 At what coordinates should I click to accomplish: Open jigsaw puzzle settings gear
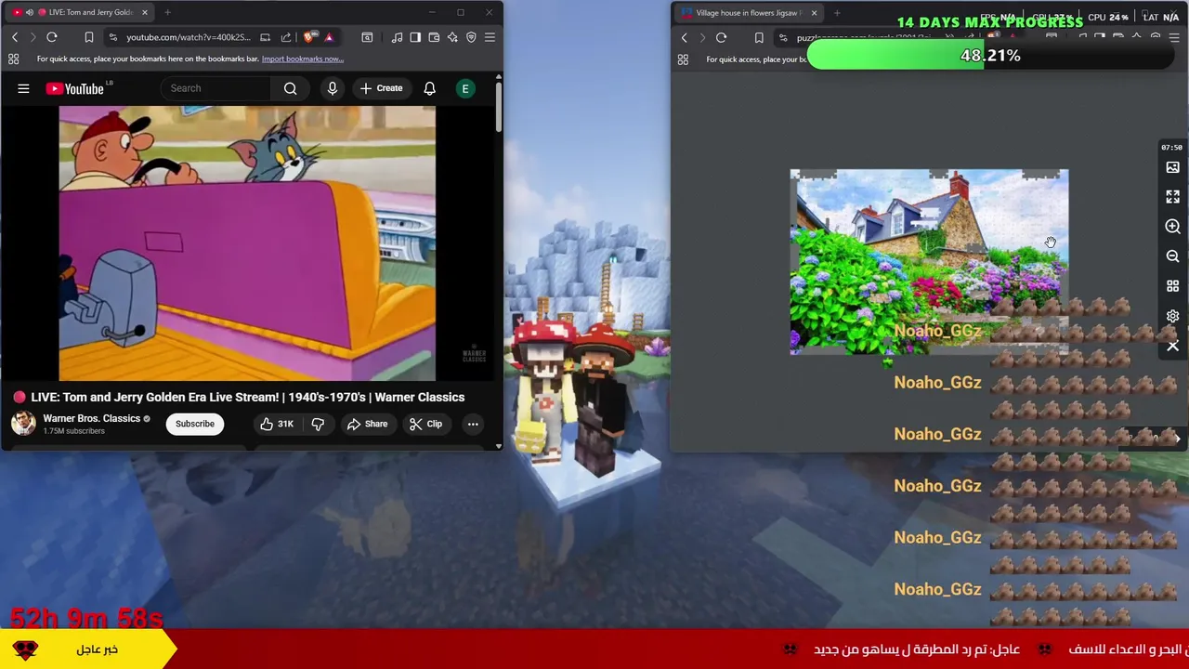1172,316
